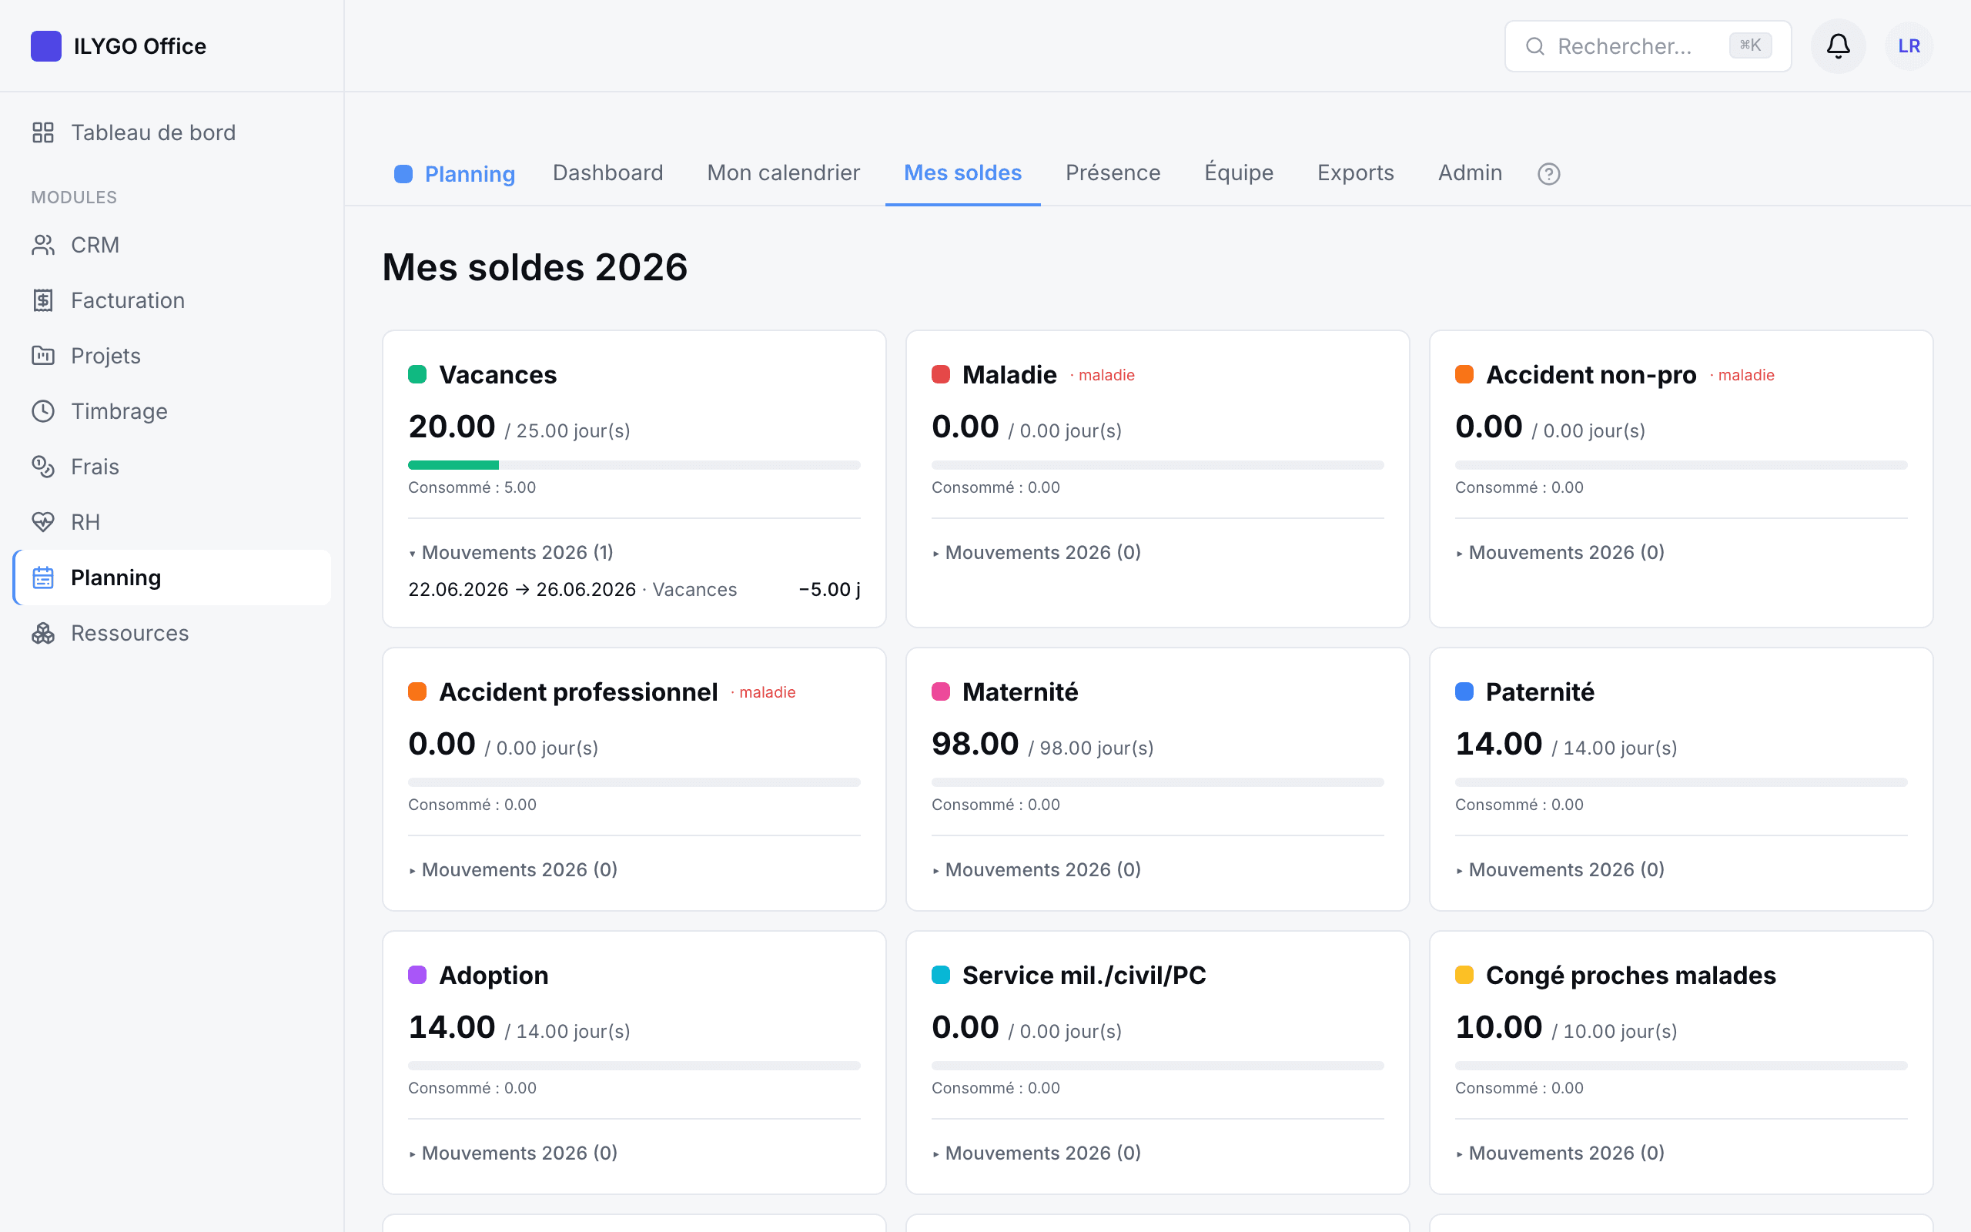
Task: Expand Mouvements 2026 (0) under Service mil./civil/PC
Action: point(1036,1153)
